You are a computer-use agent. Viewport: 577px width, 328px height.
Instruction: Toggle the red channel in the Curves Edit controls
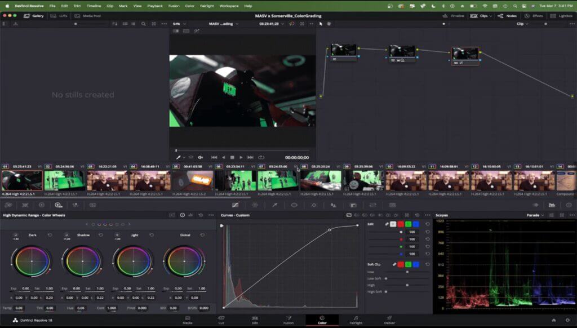[401, 224]
